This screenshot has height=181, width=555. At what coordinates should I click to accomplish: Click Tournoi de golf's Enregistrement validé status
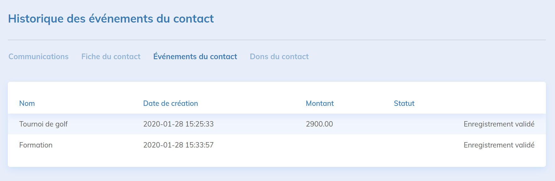coord(499,124)
